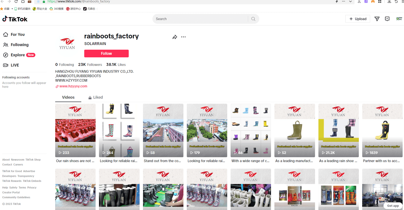Open the extensions grid icon
This screenshot has height=210, width=404.
coord(380,2)
